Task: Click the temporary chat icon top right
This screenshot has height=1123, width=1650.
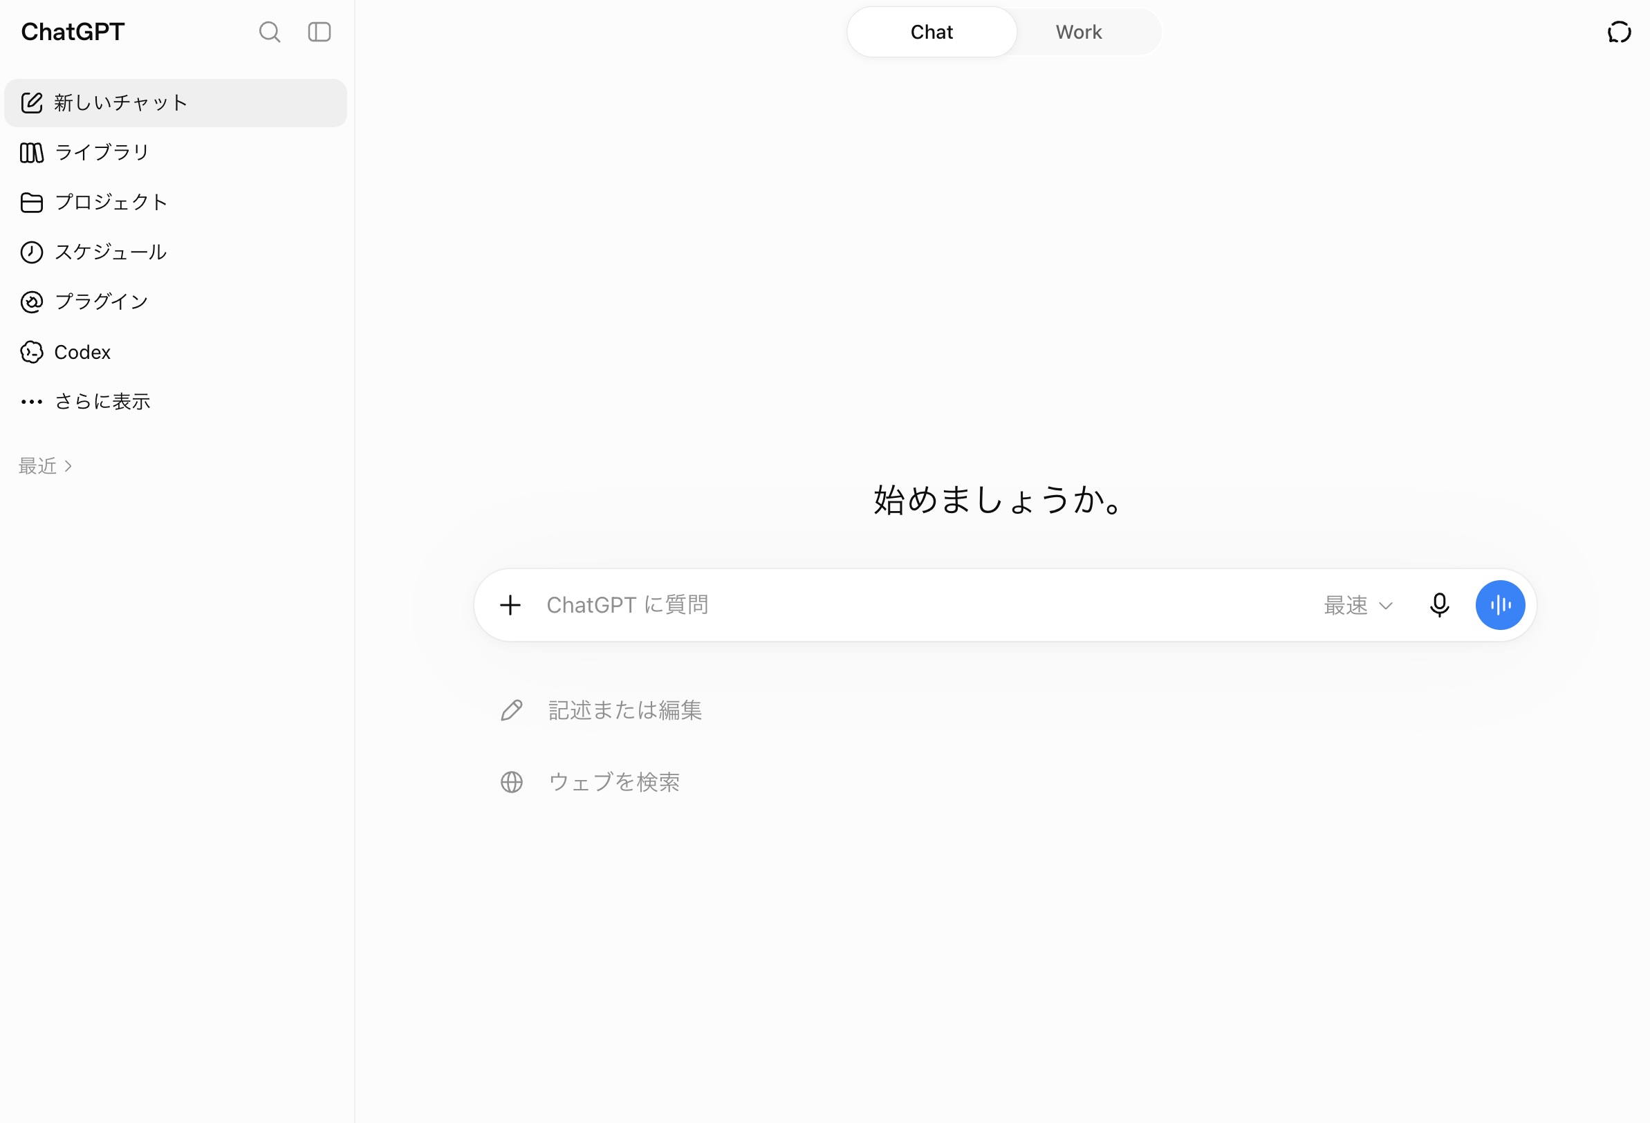Action: tap(1619, 32)
